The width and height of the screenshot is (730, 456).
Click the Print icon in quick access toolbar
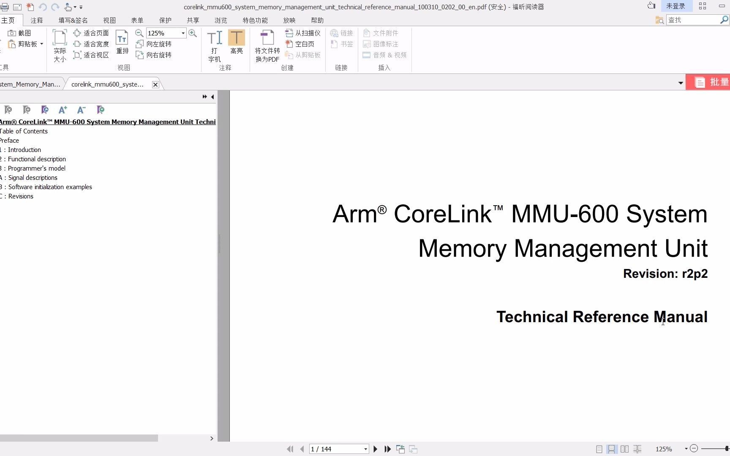tap(5, 7)
